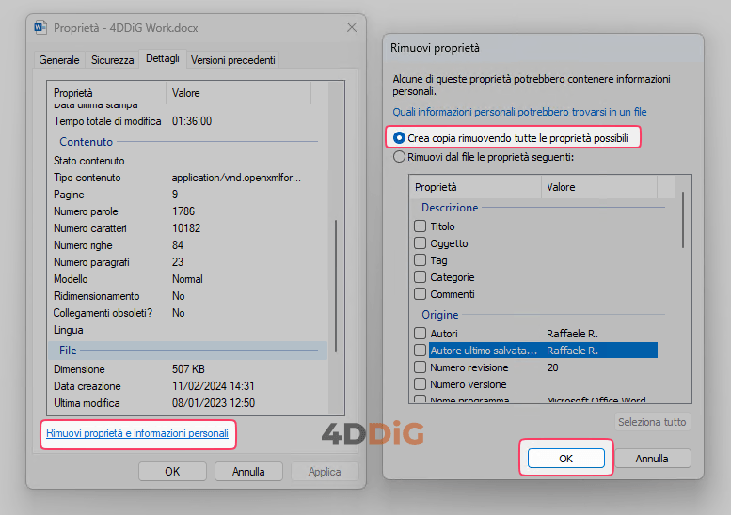Viewport: 731px width, 515px height.
Task: Select the Data creazione row
Action: click(x=188, y=386)
